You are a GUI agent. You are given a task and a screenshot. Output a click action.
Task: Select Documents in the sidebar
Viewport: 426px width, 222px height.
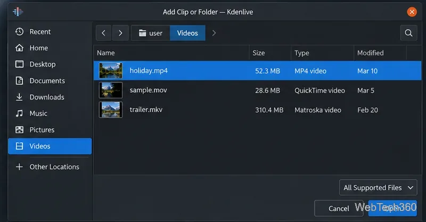50,81
